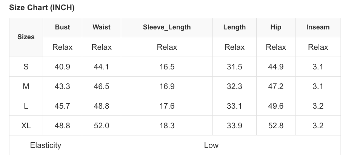Click the Sleeve_Length column header

(167, 27)
